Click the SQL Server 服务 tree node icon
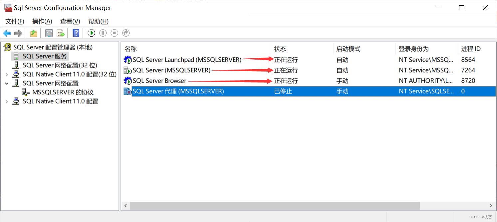This screenshot has height=222, width=497. [16, 56]
